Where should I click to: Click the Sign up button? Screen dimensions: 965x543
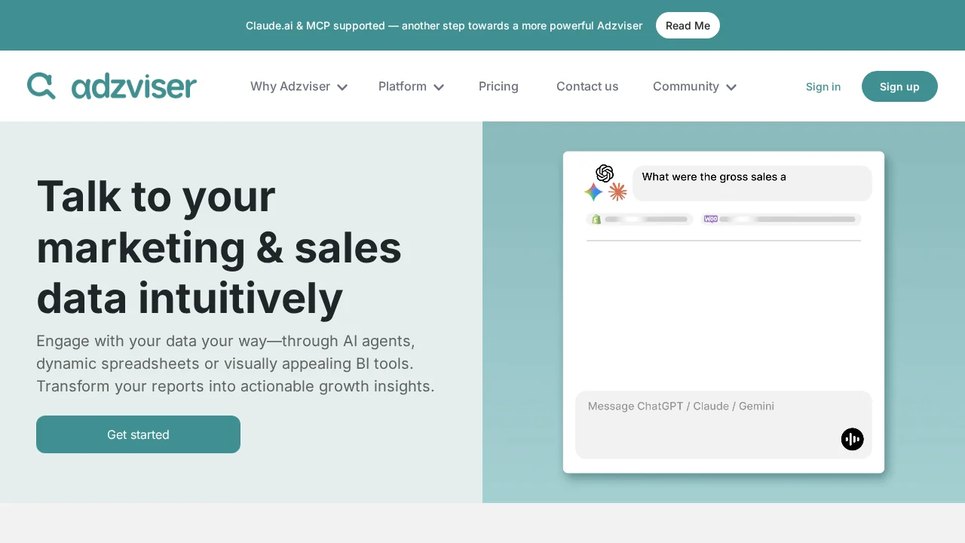[x=899, y=86]
